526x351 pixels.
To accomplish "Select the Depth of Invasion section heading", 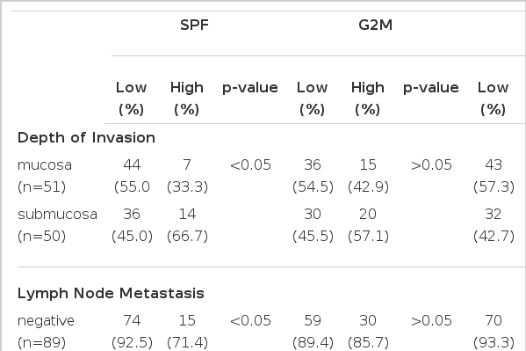I will [86, 138].
